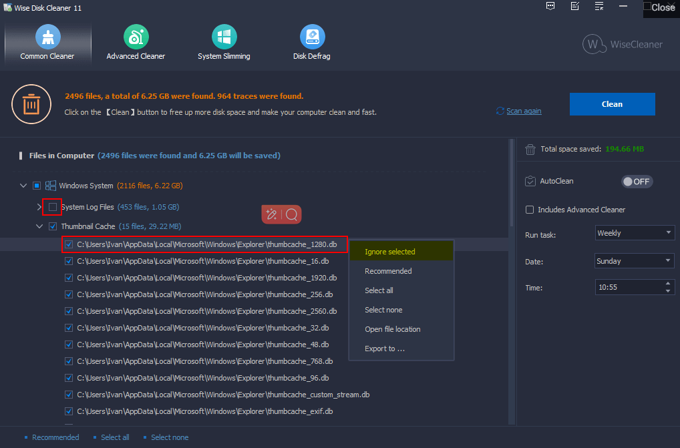Increase the time with up arrow

tap(668, 283)
